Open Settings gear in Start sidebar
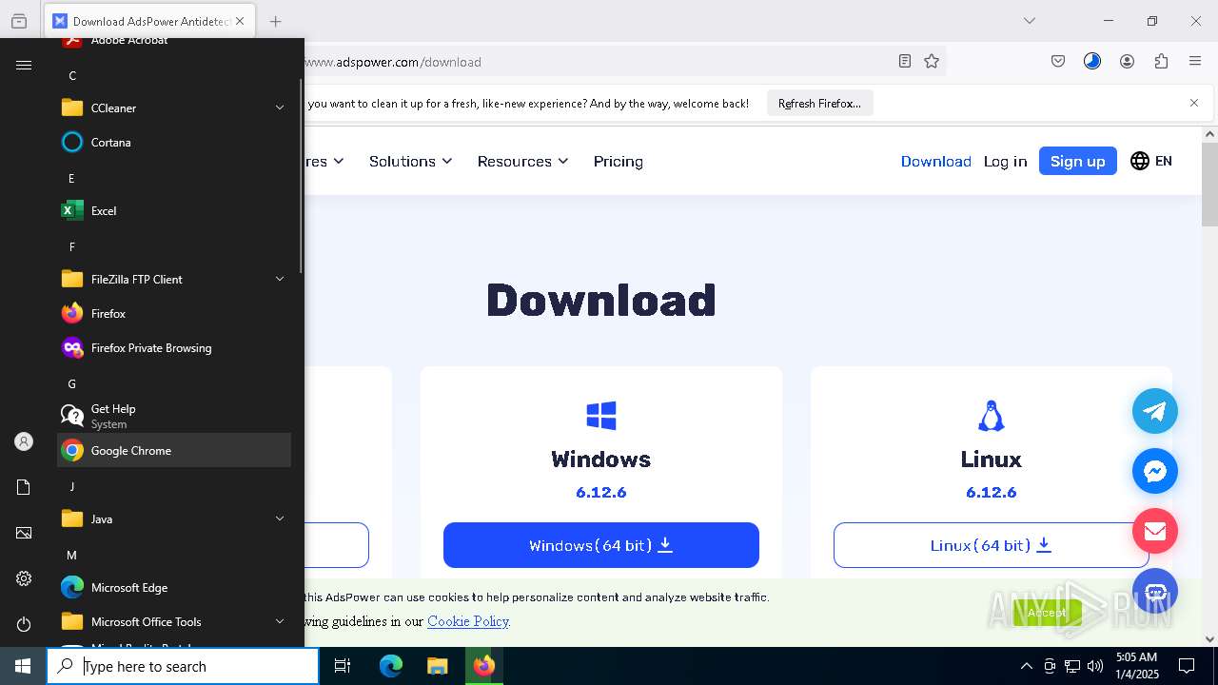 pos(24,578)
